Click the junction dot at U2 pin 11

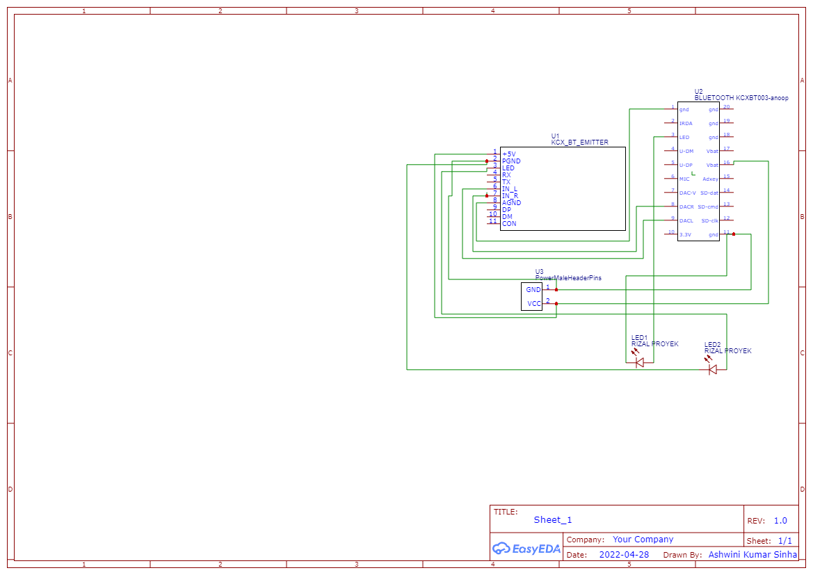(x=734, y=234)
